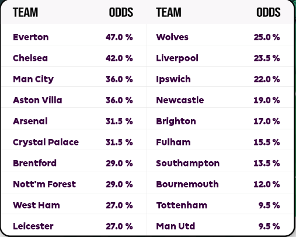Screen dimensions: 296x237
Task: Open the Leicester row
Action: 74,226
